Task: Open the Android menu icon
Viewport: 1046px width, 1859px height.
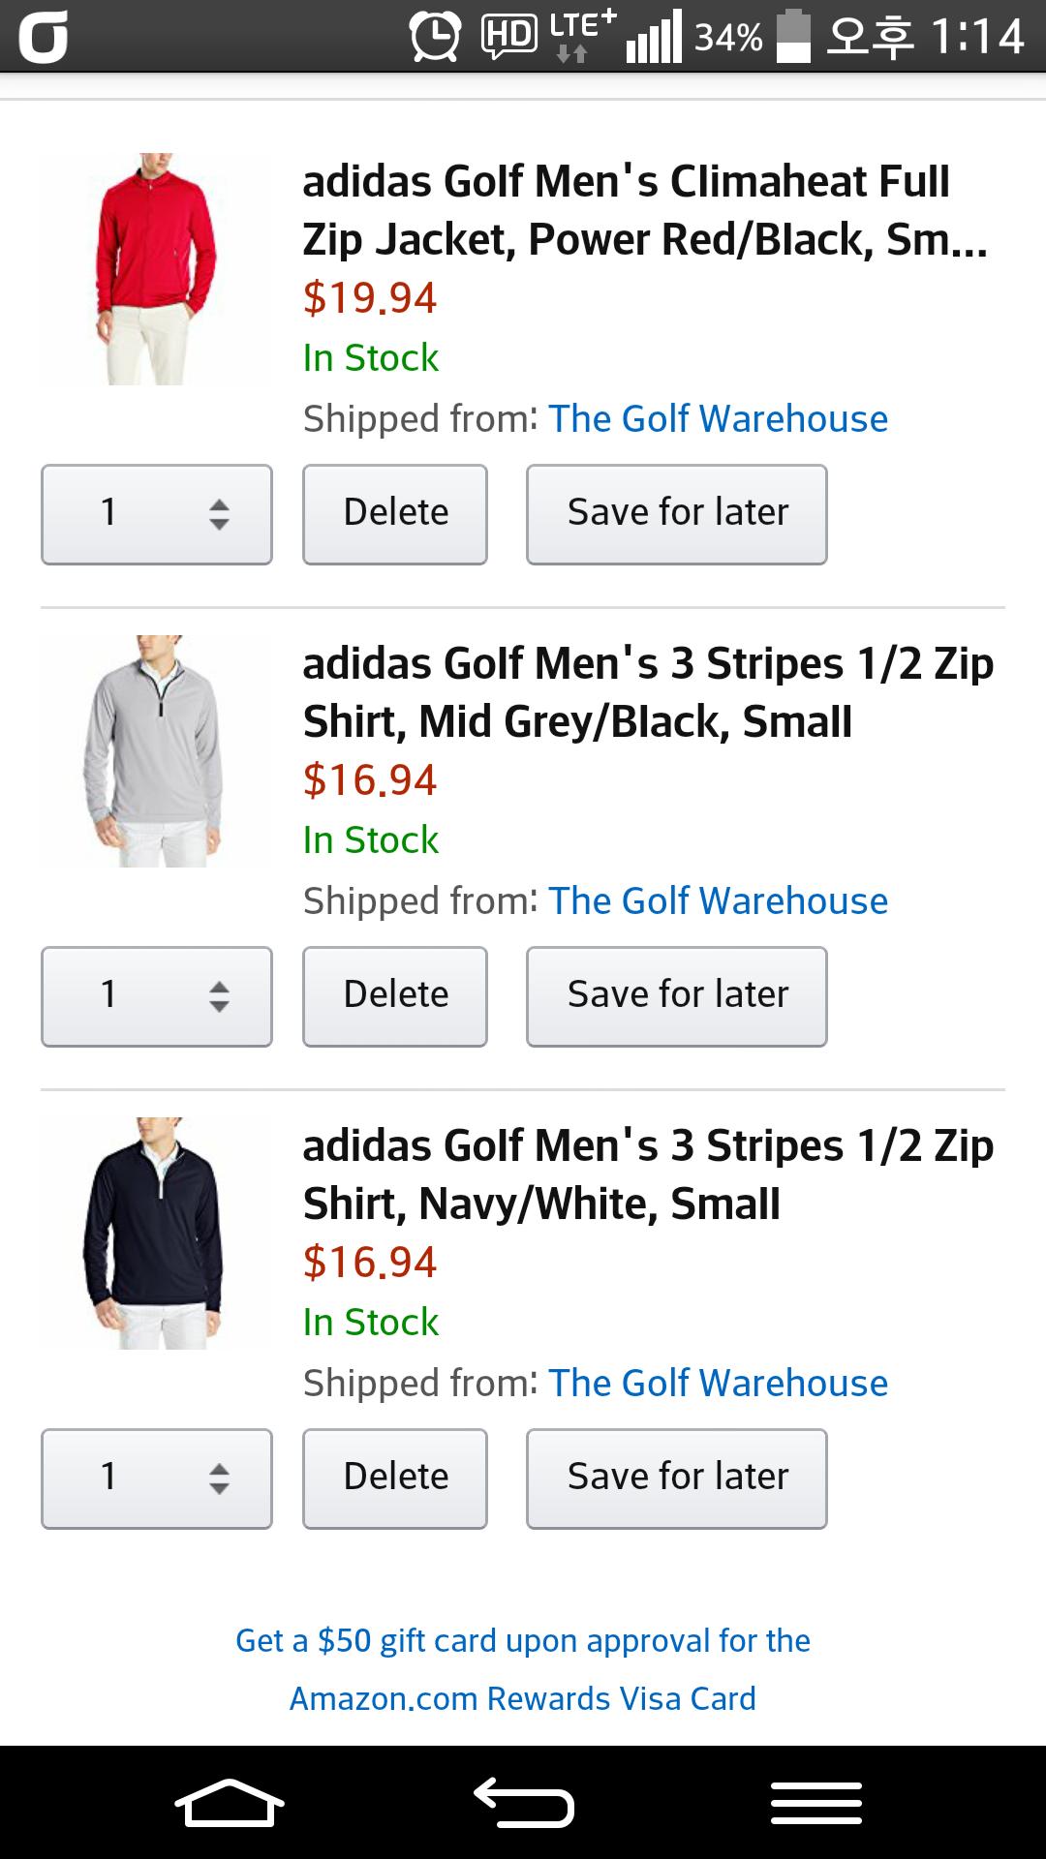Action: [x=815, y=1803]
